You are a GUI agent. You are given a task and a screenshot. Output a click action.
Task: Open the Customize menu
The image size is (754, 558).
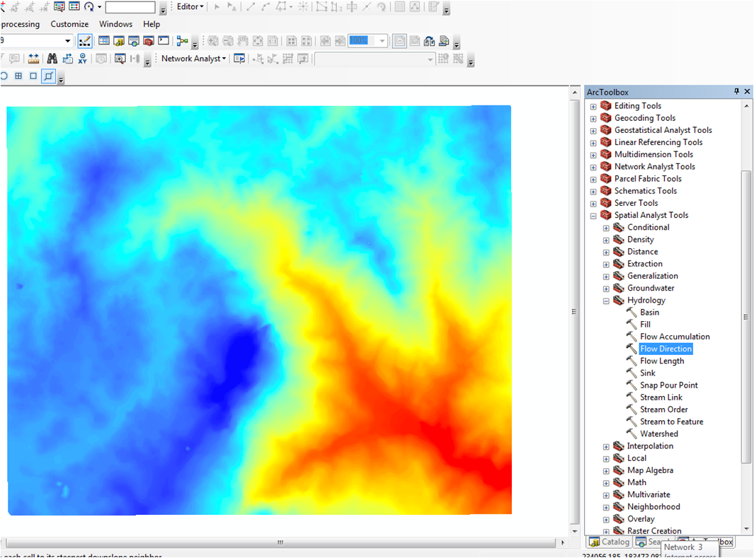click(69, 23)
